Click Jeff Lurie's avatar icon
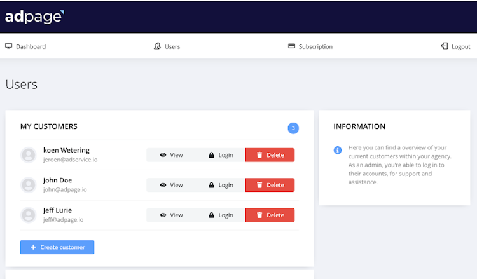Screen dimensions: 477x279 click(x=29, y=215)
